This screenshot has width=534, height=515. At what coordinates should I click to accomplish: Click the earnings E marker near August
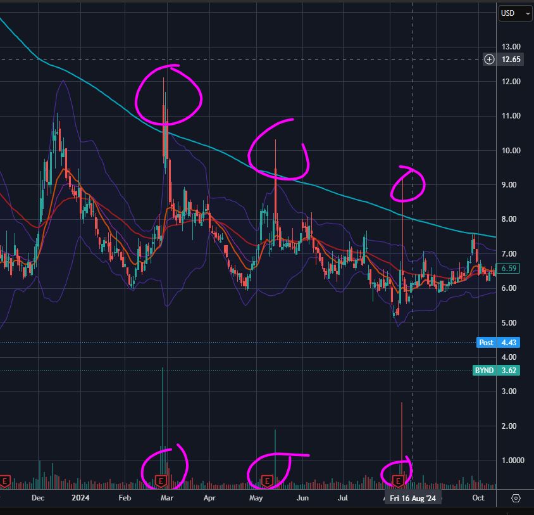click(397, 481)
